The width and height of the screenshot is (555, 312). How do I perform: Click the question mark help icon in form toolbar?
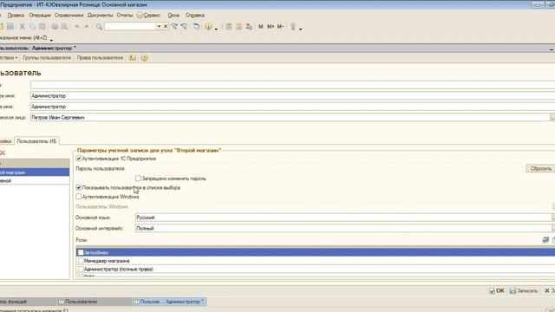[144, 58]
